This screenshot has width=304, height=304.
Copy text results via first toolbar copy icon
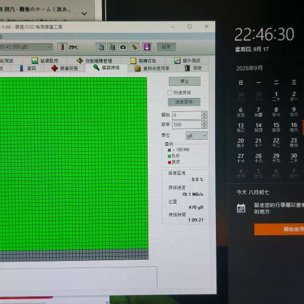coord(101,47)
